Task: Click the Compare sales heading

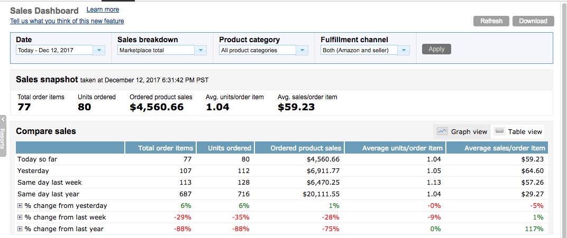Action: (x=46, y=131)
